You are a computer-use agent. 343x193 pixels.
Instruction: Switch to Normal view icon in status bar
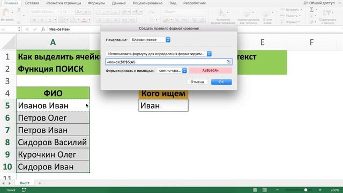point(255,190)
